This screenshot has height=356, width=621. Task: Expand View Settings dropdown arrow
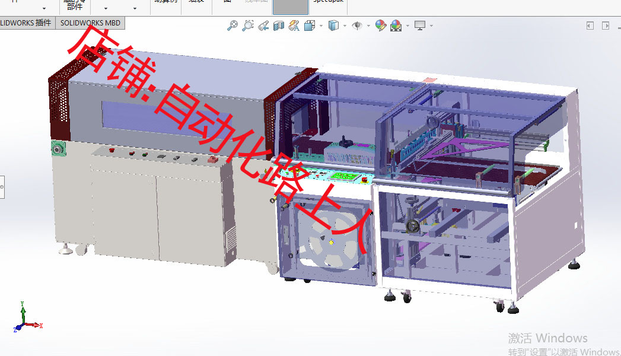click(431, 26)
